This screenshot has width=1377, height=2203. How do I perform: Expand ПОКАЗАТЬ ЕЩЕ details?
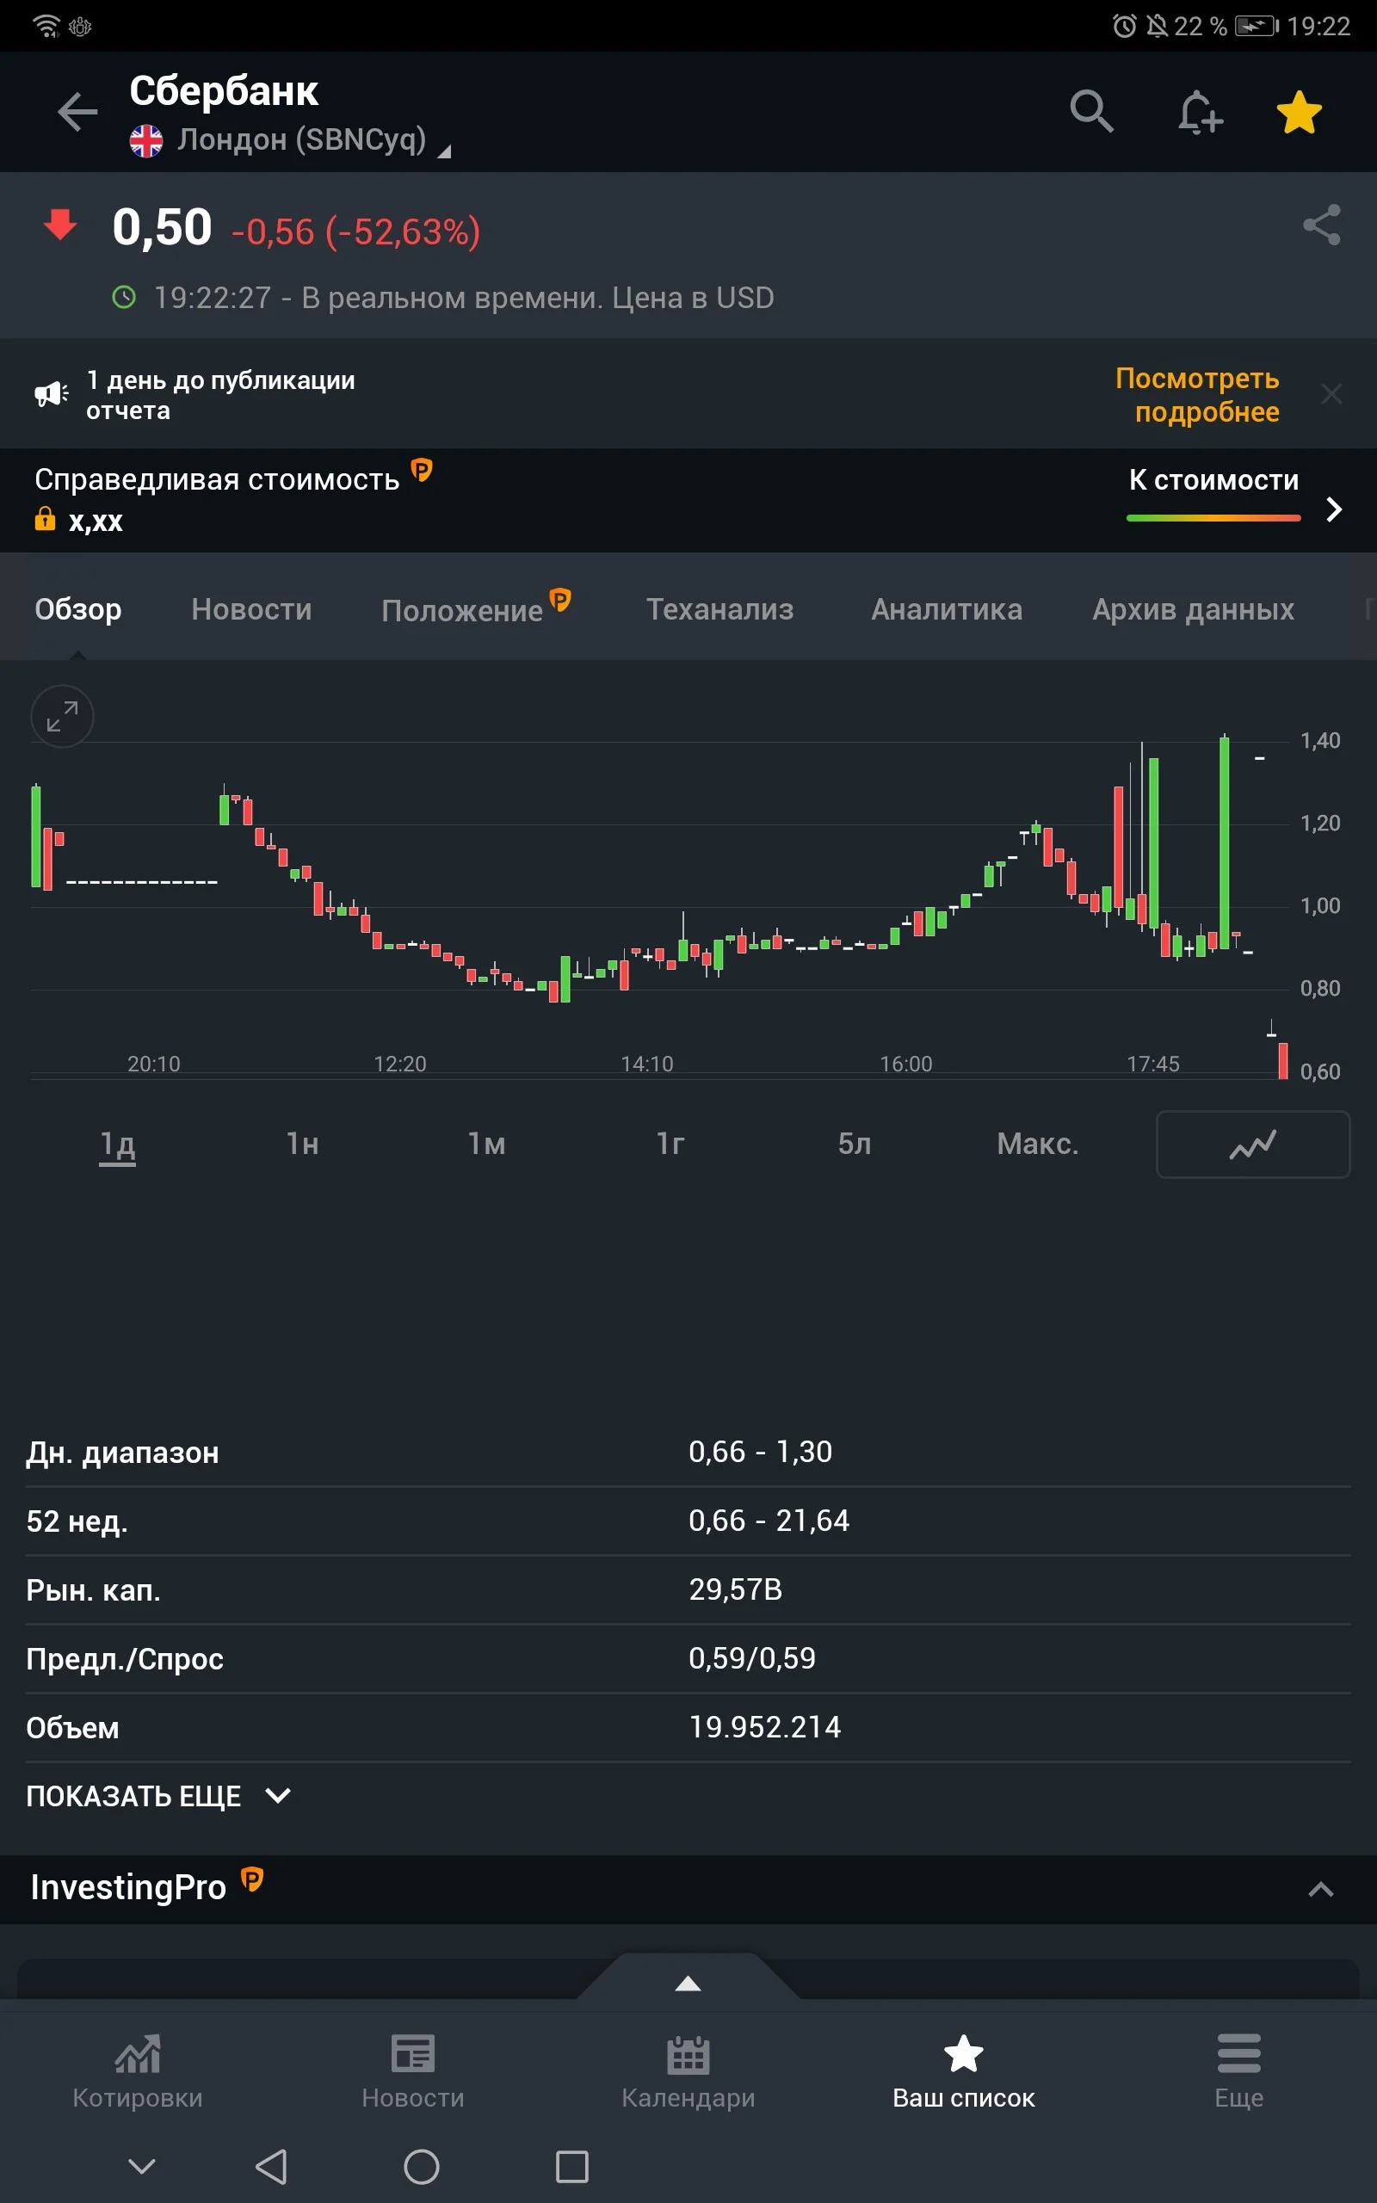(158, 1796)
